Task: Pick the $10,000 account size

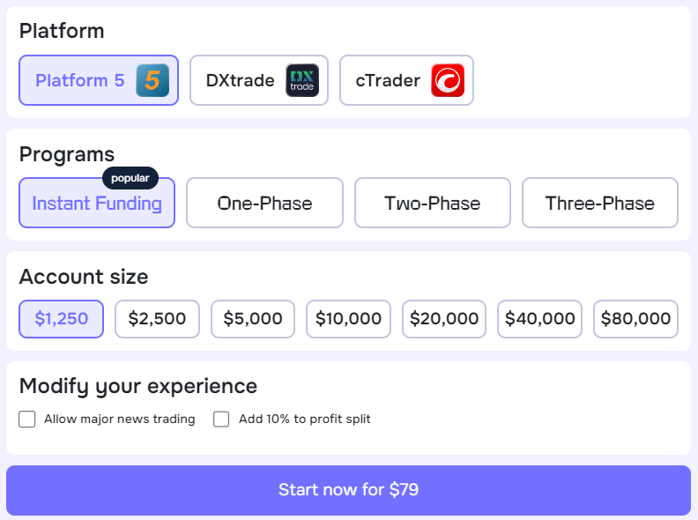Action: pyautogui.click(x=348, y=319)
